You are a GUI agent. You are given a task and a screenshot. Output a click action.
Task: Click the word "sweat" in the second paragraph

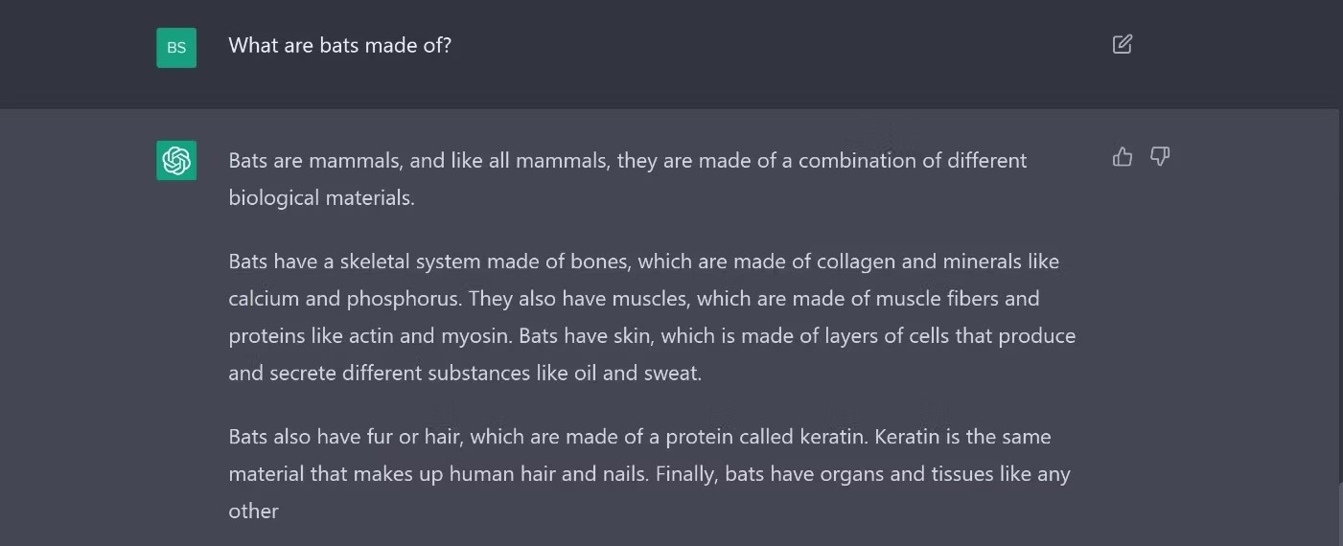[674, 374]
